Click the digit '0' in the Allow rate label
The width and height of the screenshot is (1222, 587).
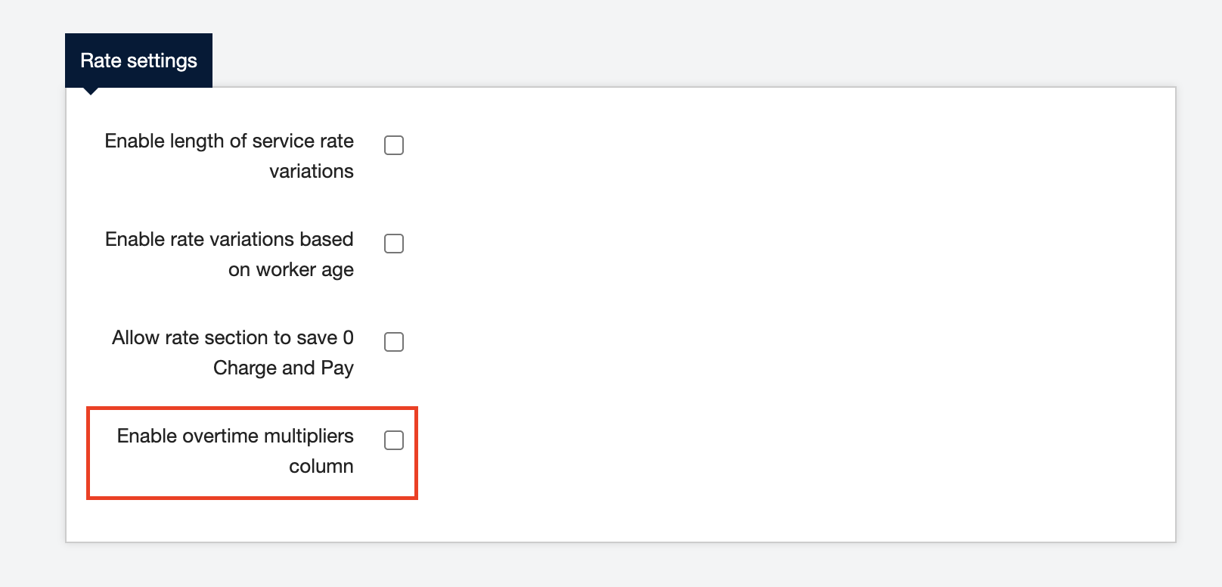point(348,338)
